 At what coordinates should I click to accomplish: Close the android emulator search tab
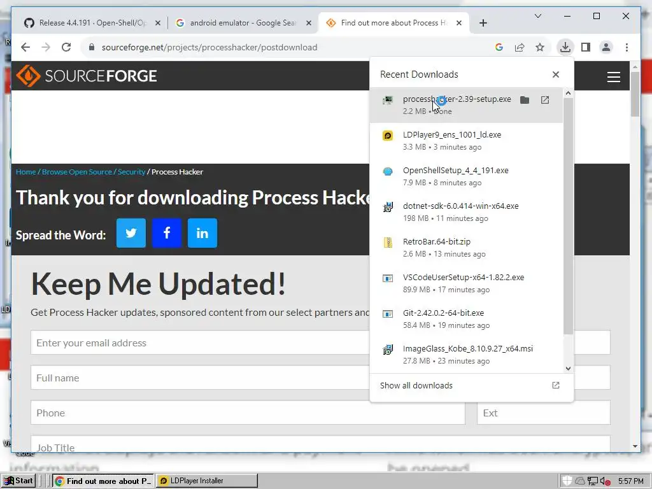[x=309, y=24]
